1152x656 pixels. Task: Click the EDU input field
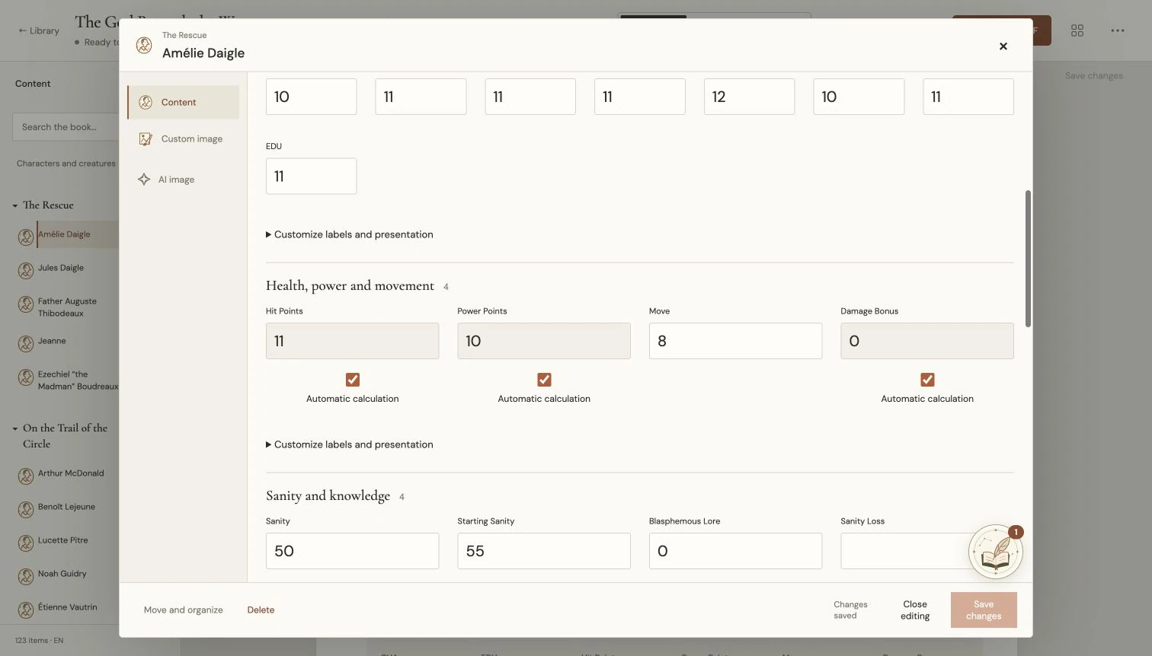311,176
